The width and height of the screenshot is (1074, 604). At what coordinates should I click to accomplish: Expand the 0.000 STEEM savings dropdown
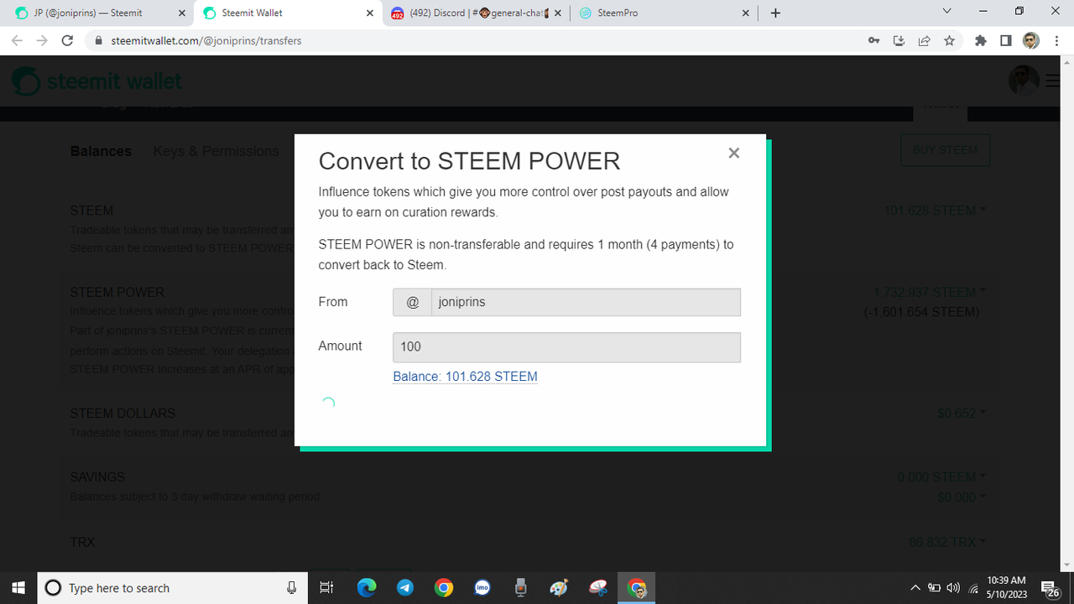pos(941,477)
